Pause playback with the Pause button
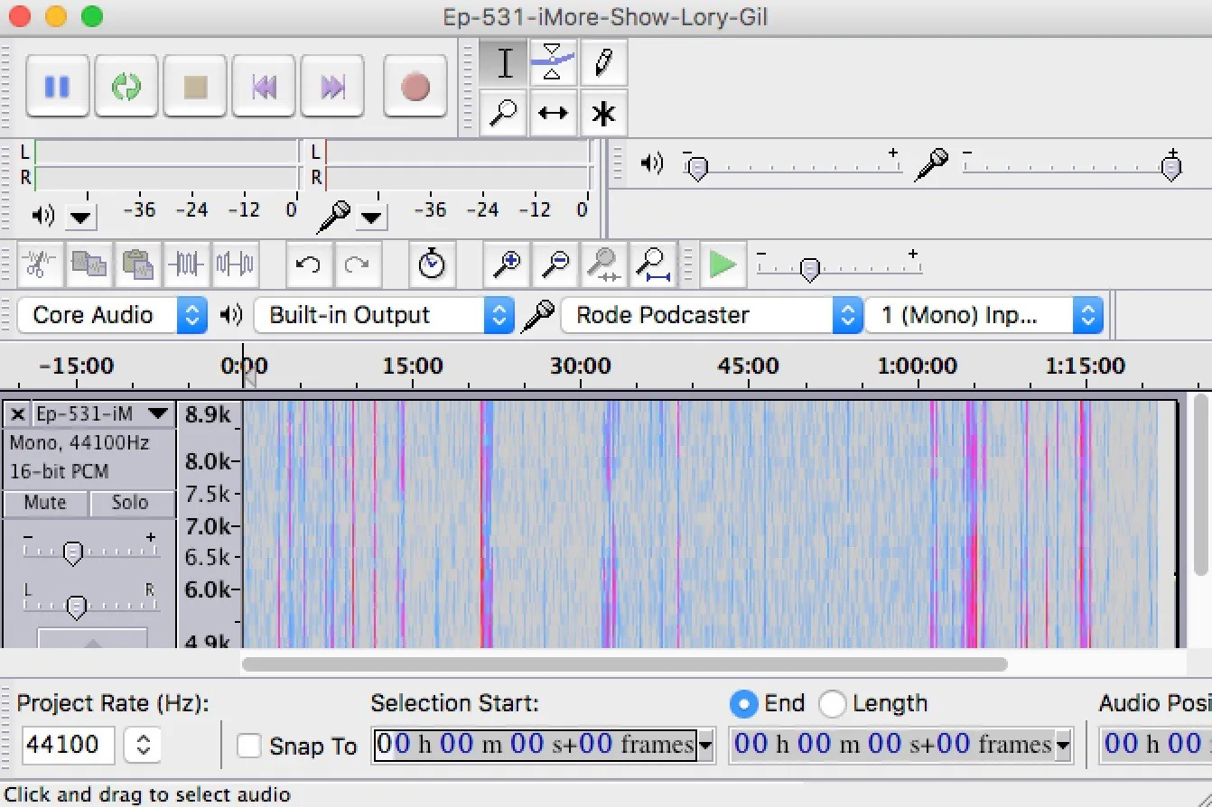Image resolution: width=1212 pixels, height=807 pixels. (x=58, y=87)
